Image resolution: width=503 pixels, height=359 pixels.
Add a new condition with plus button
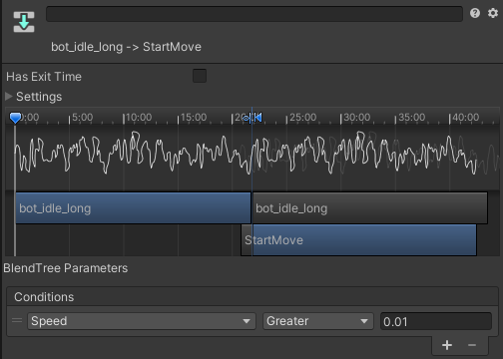coord(447,345)
